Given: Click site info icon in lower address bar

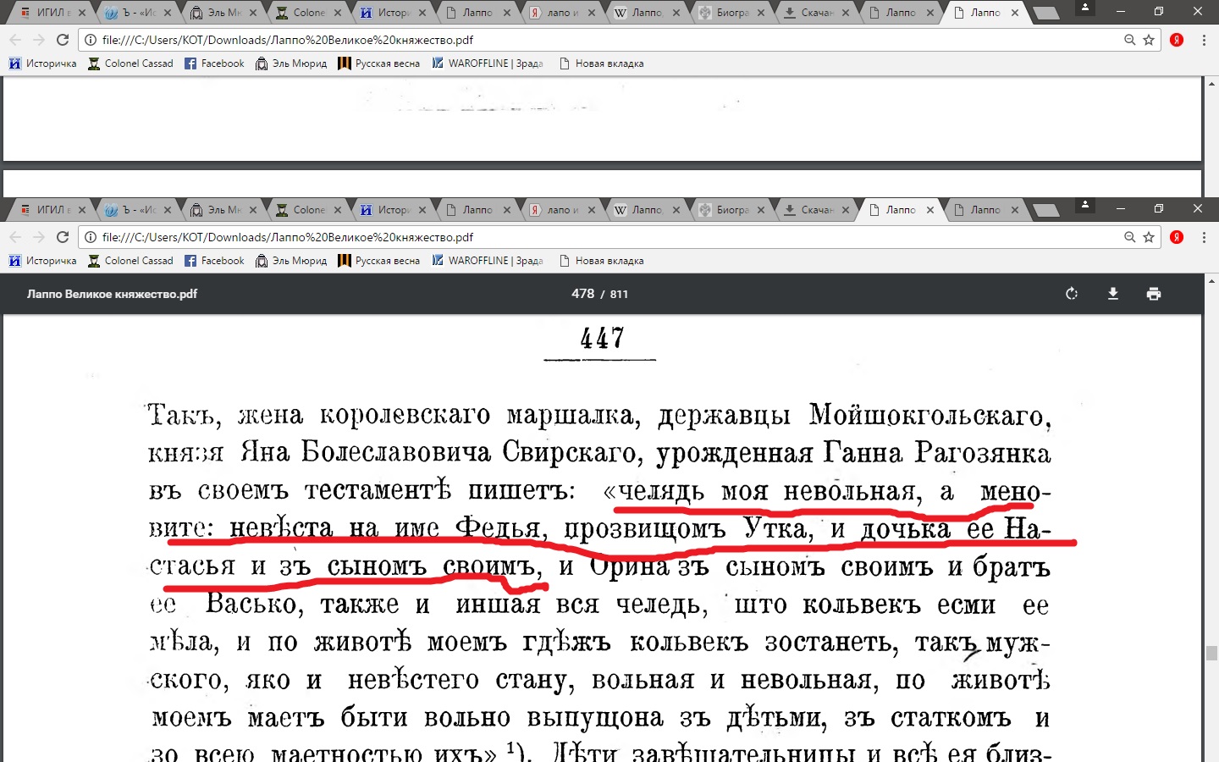Looking at the screenshot, I should point(91,237).
